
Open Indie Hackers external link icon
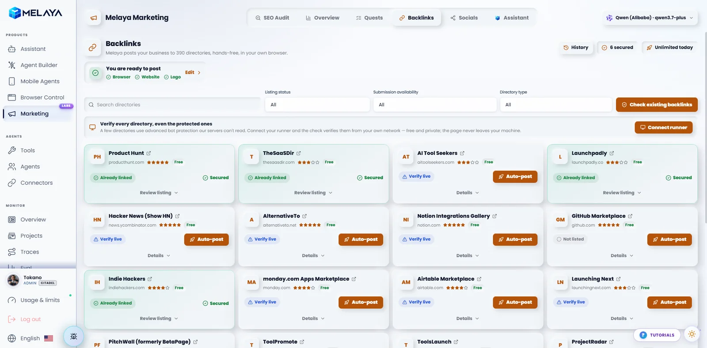pos(150,279)
